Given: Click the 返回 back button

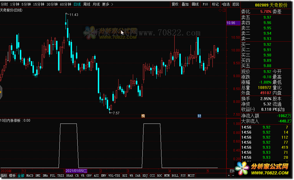Looking at the screenshot, I should (x=235, y=4).
